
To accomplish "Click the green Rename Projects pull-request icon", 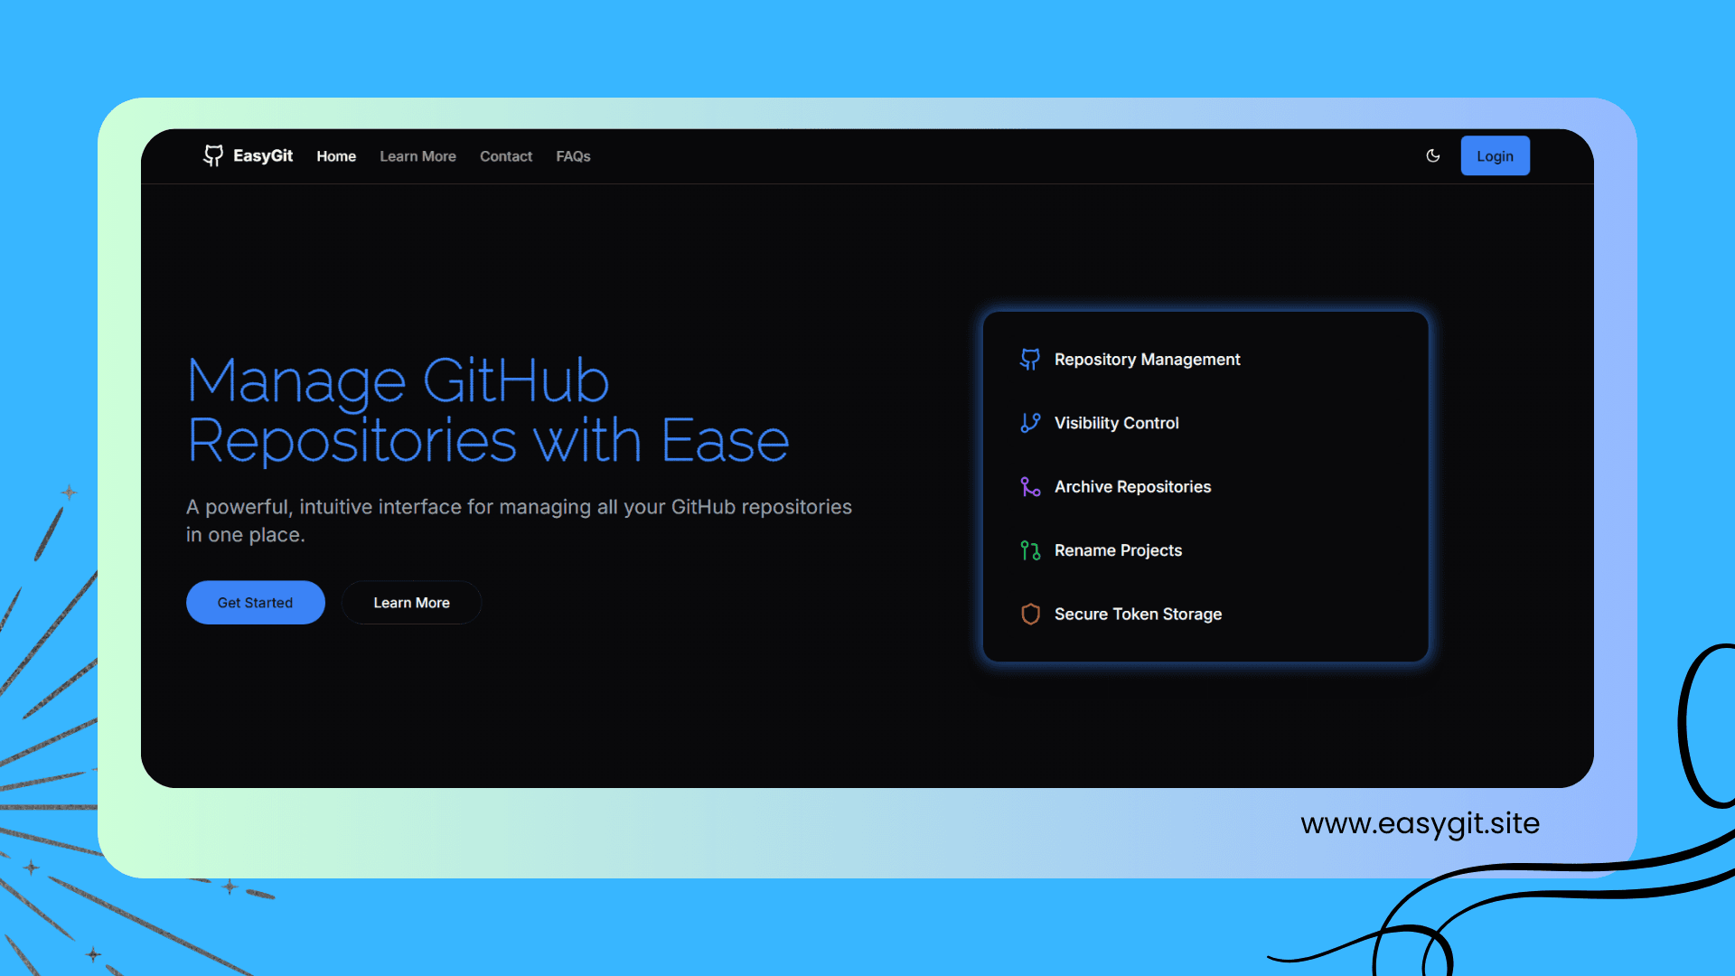I will (1030, 550).
